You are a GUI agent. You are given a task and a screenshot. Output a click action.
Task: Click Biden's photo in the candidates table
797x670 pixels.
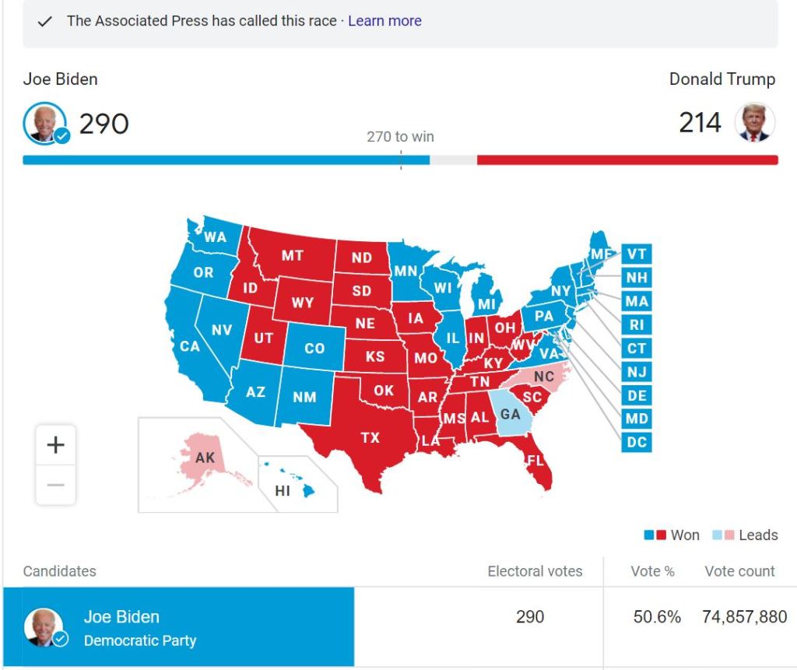click(44, 628)
